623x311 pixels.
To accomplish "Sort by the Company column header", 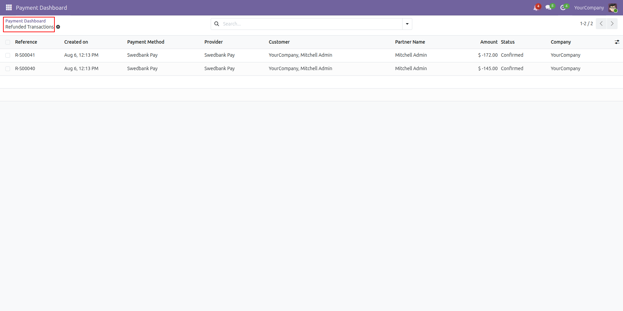I will coord(561,42).
